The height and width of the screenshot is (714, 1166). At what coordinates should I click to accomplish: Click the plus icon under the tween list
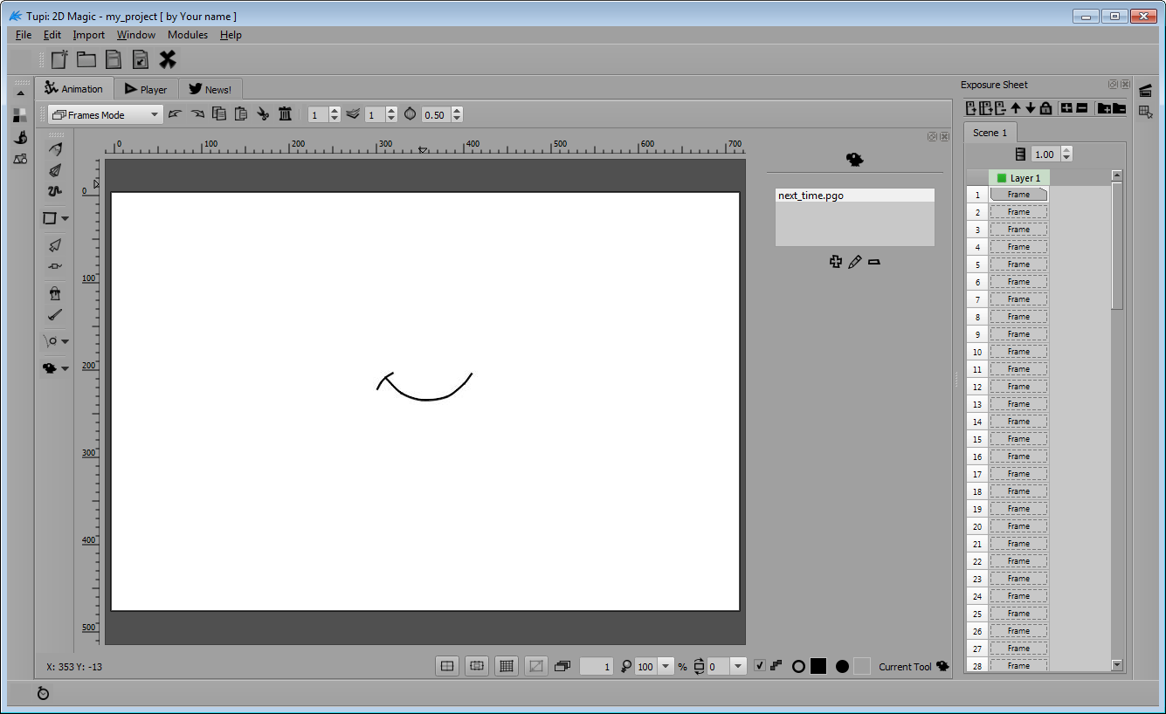pos(836,262)
